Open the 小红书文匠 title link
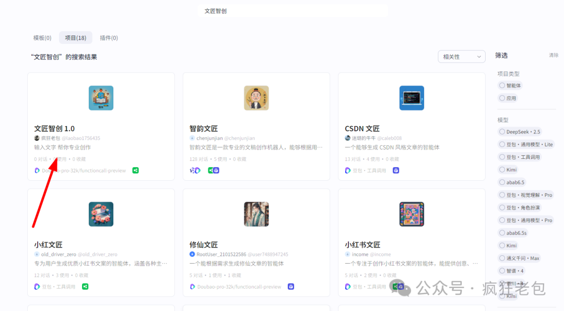This screenshot has width=564, height=311. pos(362,245)
